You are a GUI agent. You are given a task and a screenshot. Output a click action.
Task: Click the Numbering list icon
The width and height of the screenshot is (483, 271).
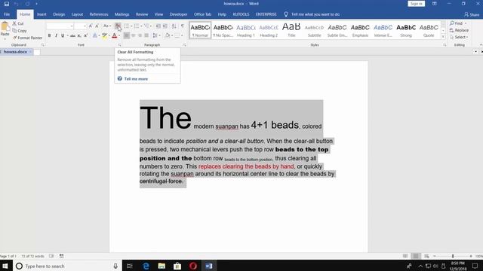tap(137, 26)
